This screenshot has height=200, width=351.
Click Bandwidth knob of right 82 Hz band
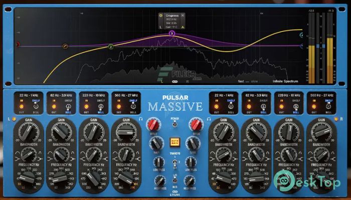[x=256, y=154]
